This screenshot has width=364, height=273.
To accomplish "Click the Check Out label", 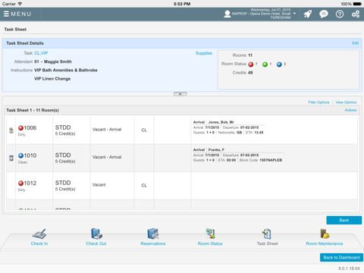I will (x=96, y=243).
